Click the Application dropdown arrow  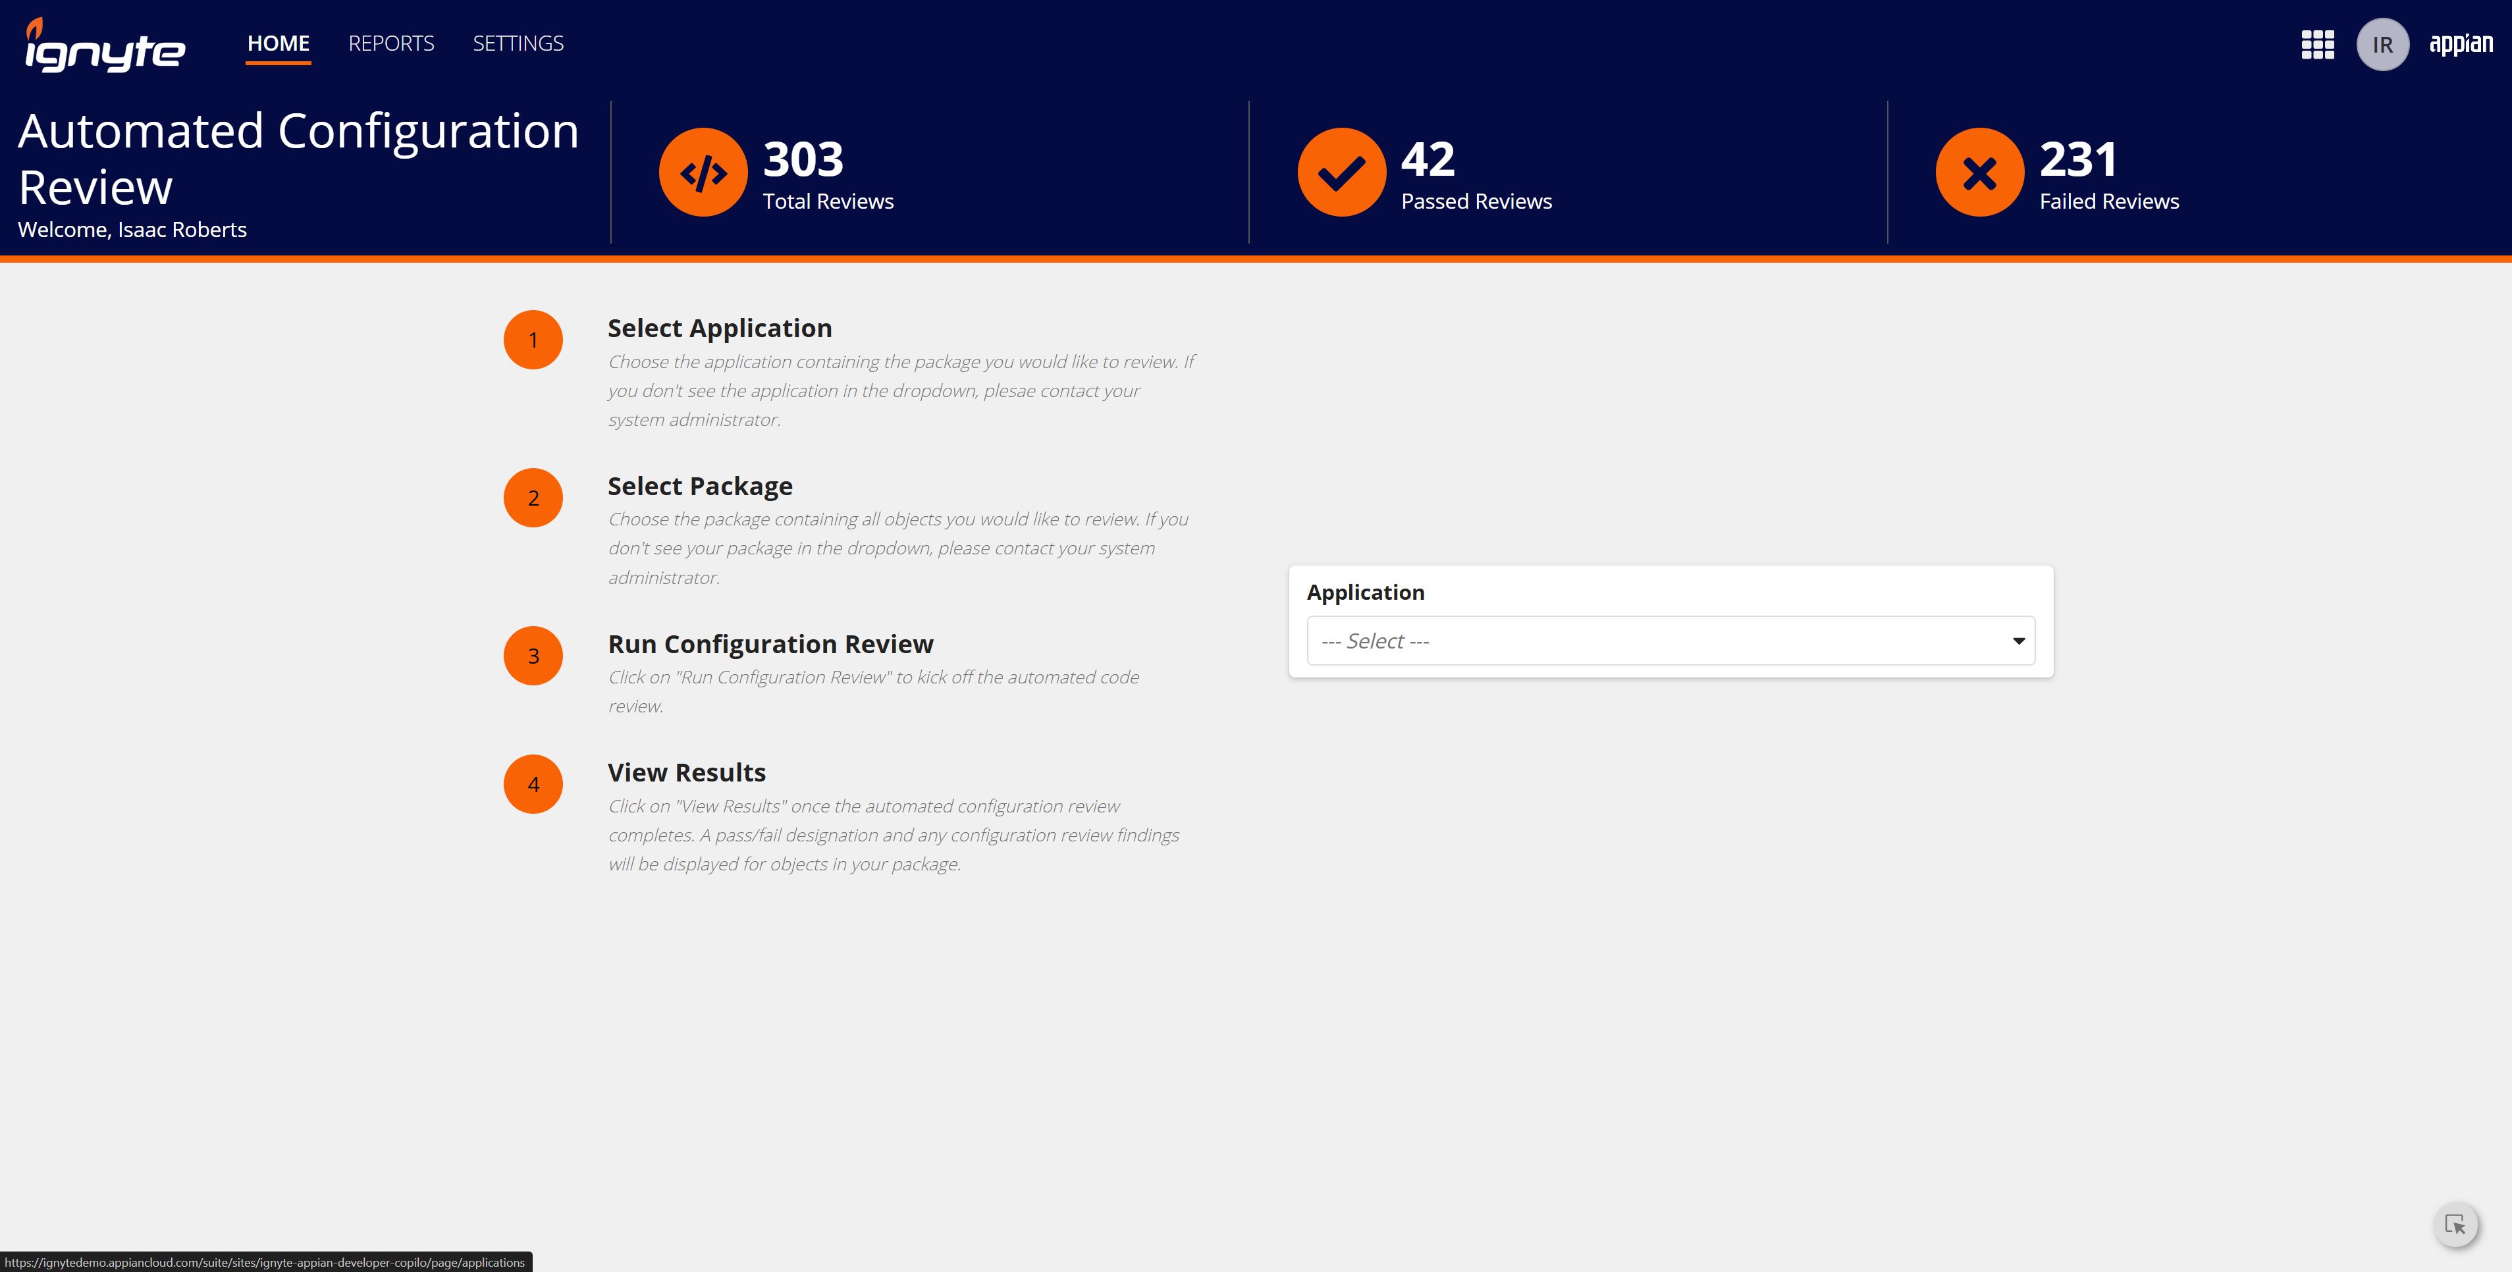tap(2018, 641)
